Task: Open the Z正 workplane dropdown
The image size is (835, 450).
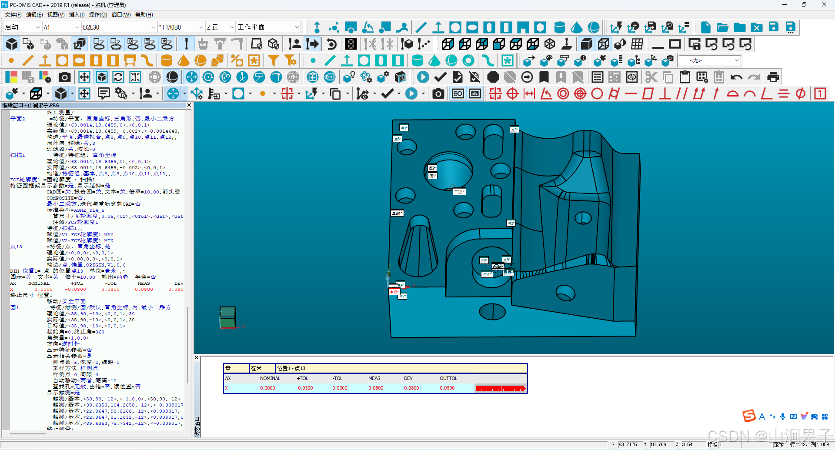Action: click(x=231, y=27)
